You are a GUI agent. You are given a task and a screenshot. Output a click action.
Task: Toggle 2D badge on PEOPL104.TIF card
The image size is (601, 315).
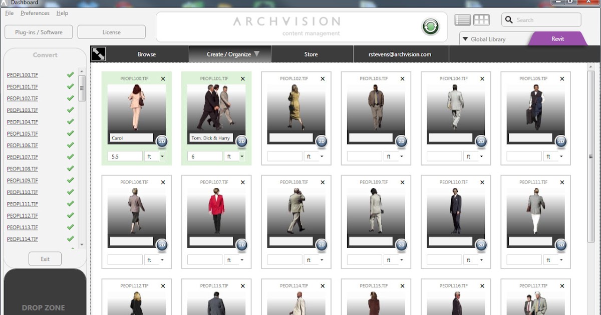(x=481, y=141)
